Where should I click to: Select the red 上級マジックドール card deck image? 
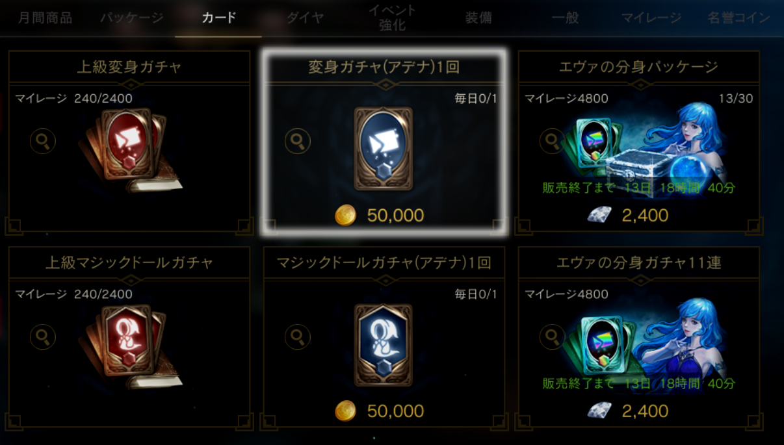point(130,346)
